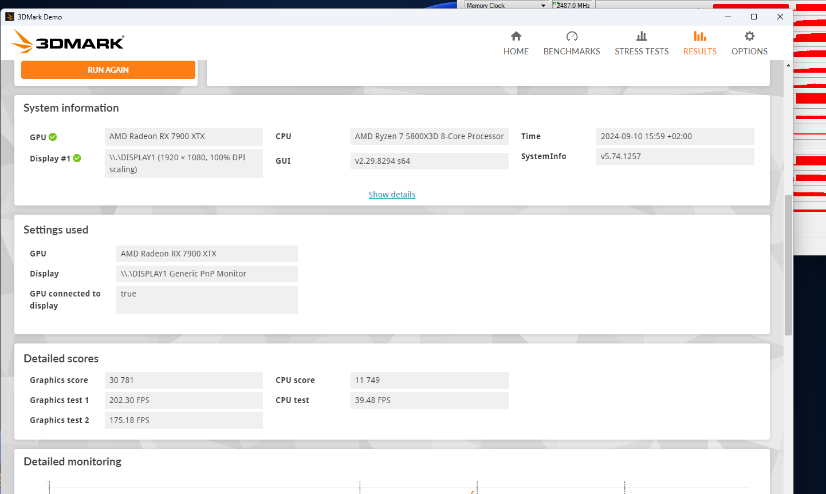The image size is (826, 494).
Task: Click the 2487.0 MHz reading in background window
Action: (573, 5)
